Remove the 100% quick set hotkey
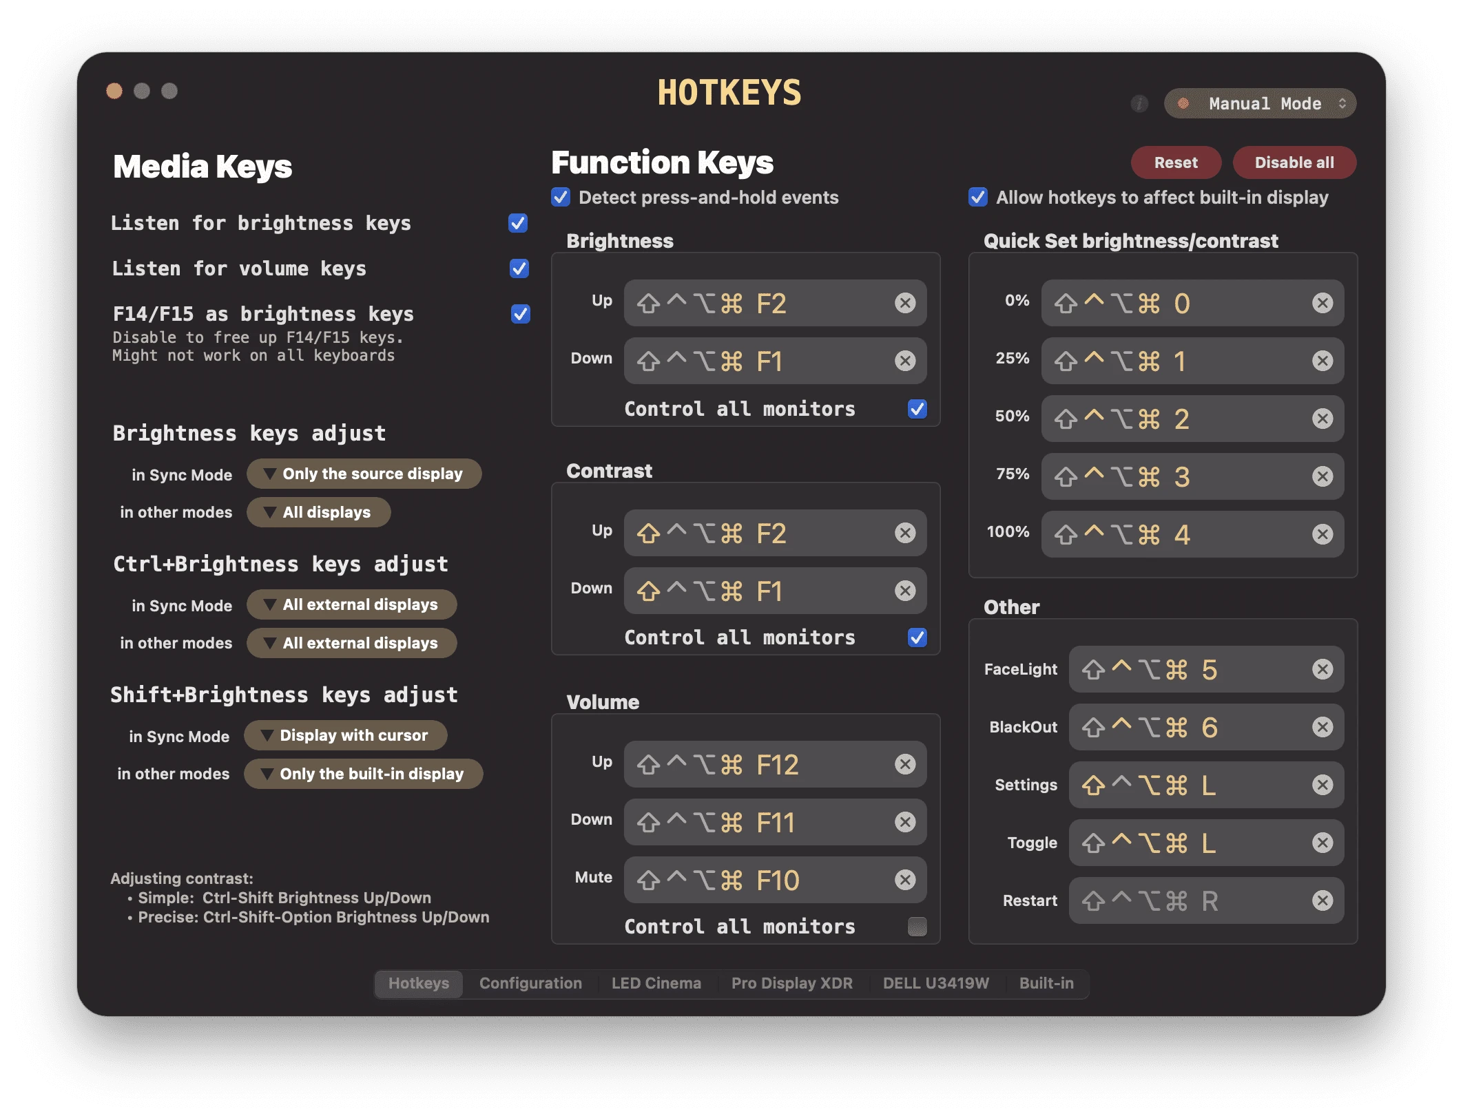The width and height of the screenshot is (1463, 1118). tap(1322, 534)
